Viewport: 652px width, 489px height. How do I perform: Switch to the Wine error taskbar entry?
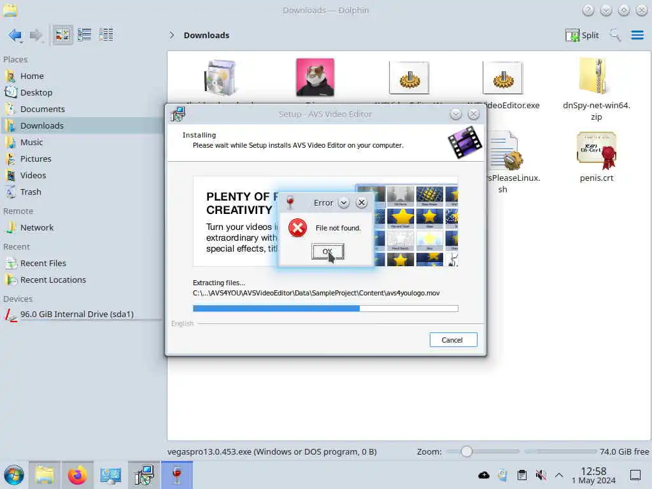(x=177, y=475)
